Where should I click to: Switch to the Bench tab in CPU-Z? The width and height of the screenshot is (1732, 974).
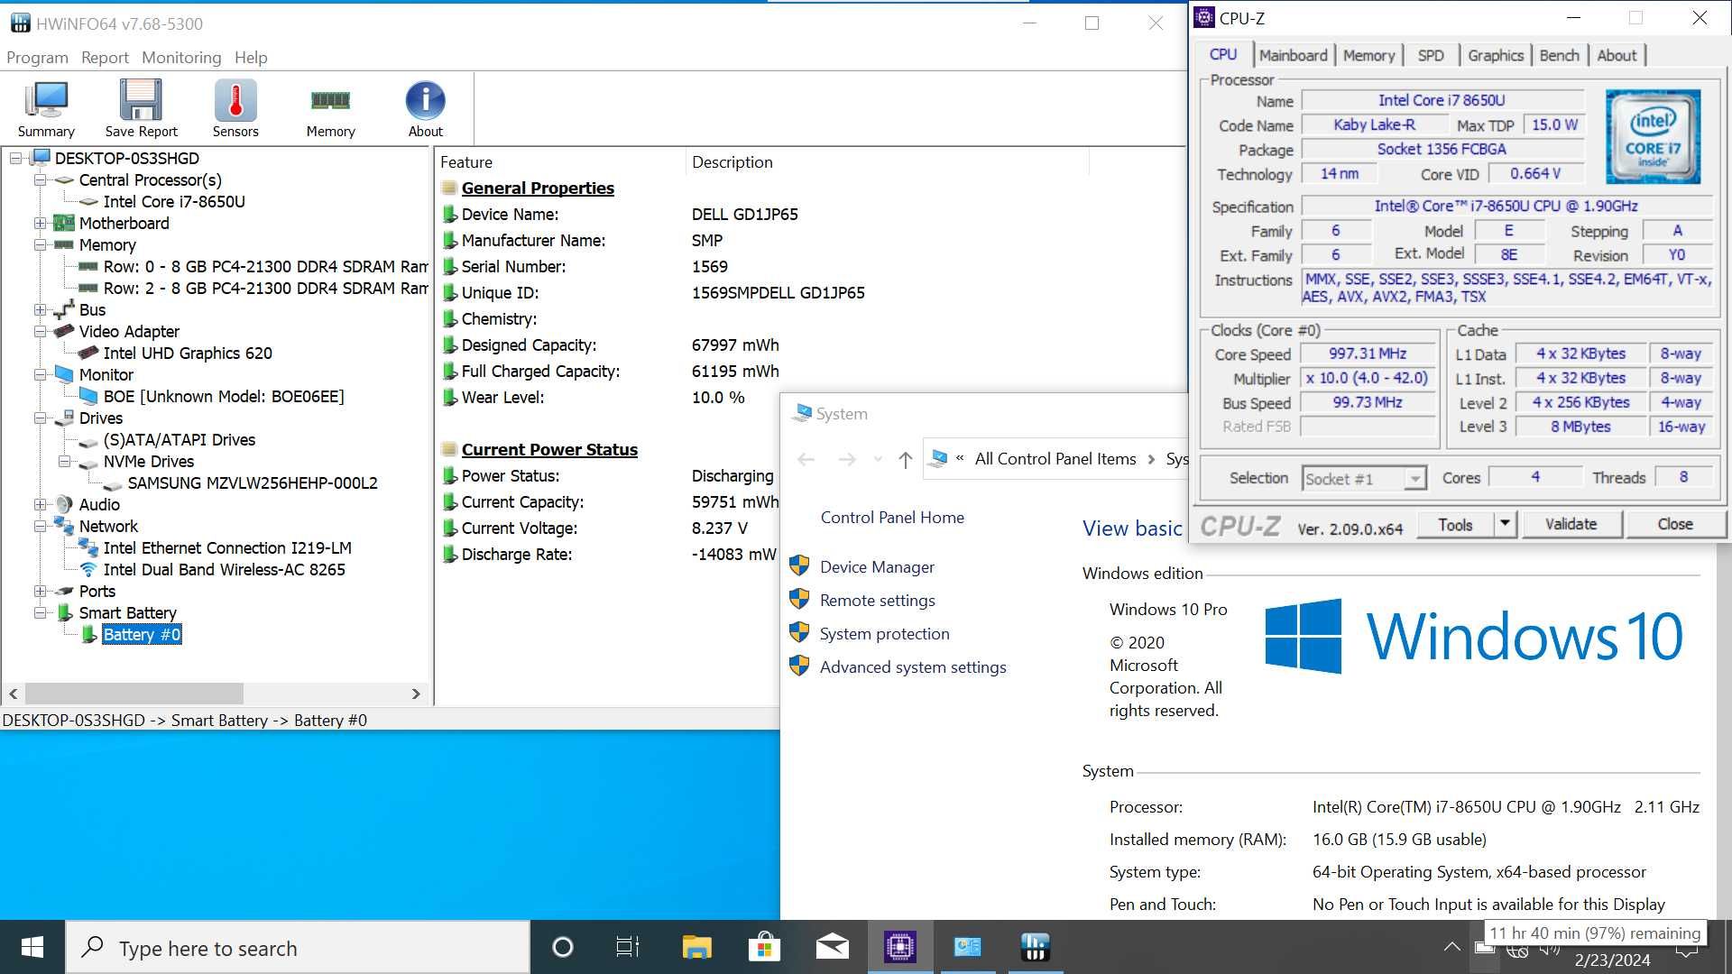[x=1559, y=55]
